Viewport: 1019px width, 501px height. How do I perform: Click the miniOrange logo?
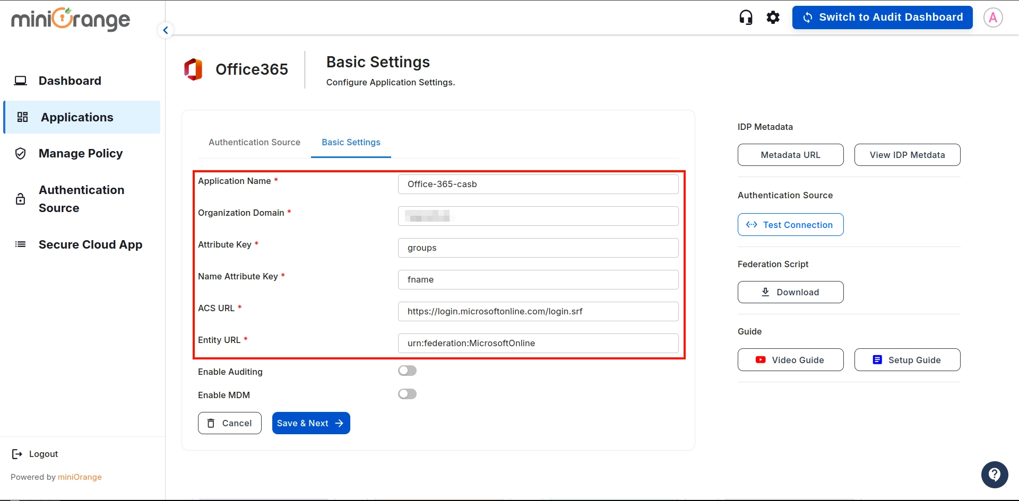coord(70,20)
